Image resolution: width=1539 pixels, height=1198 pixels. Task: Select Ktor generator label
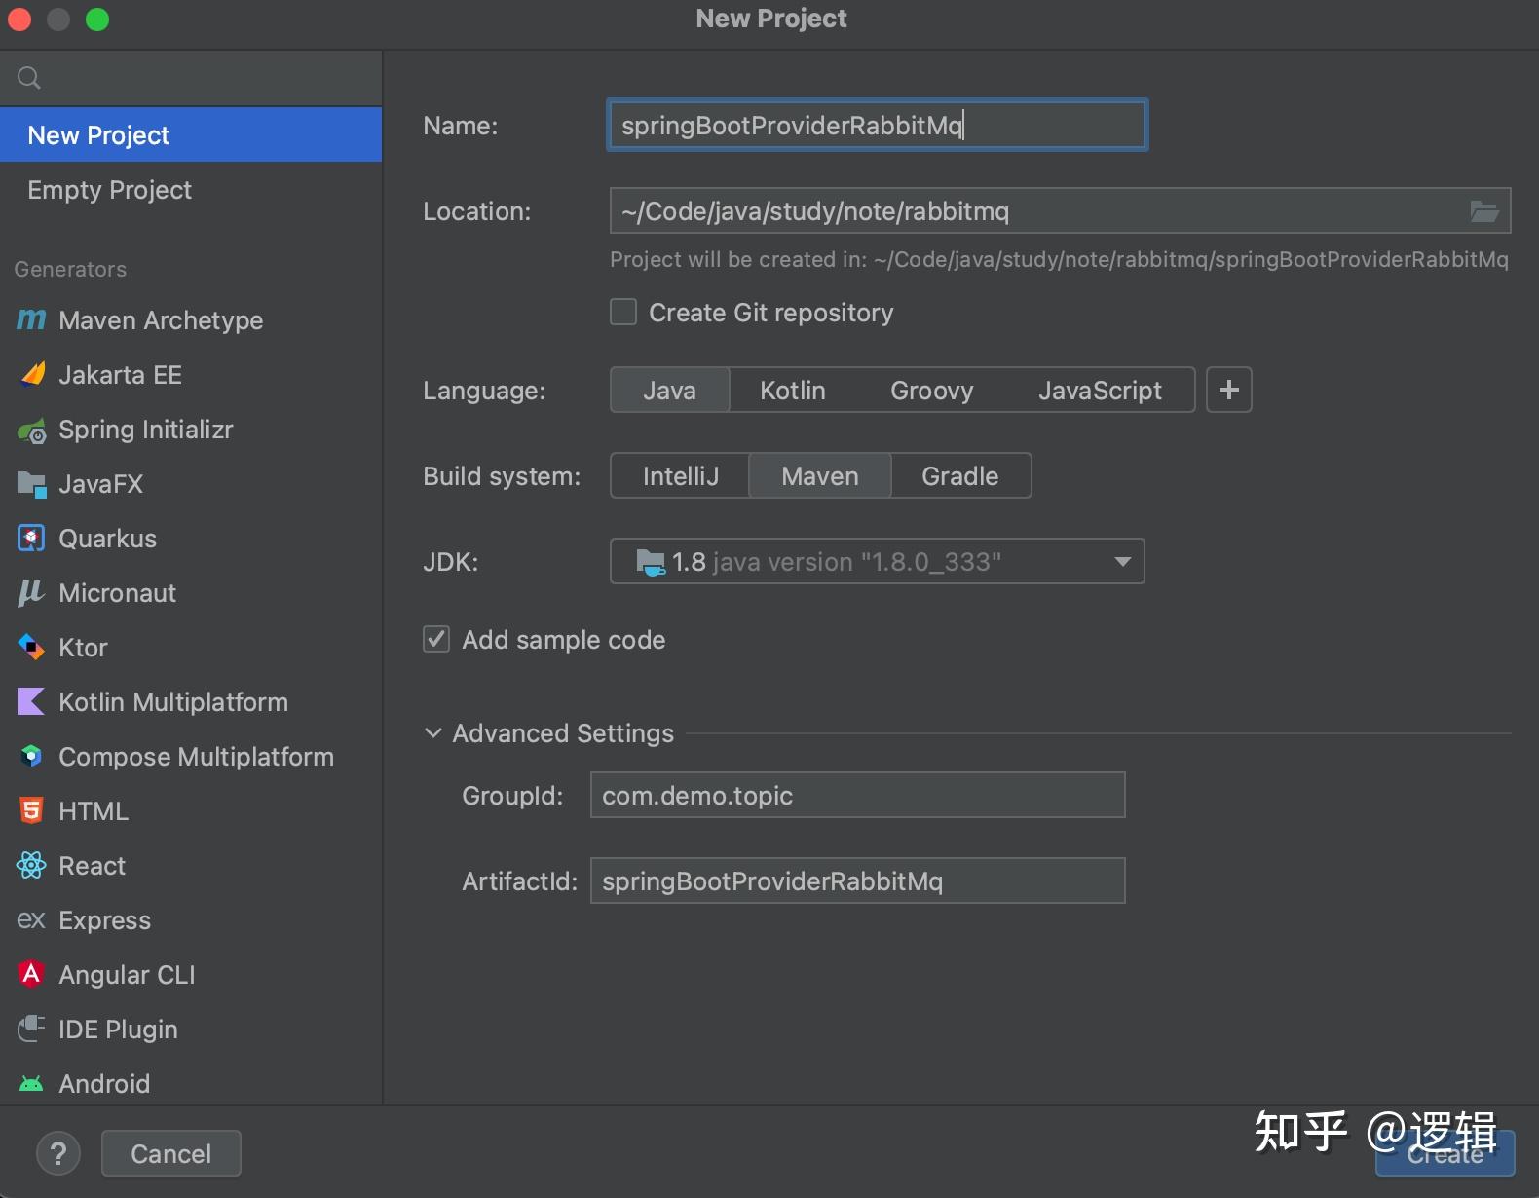coord(83,647)
